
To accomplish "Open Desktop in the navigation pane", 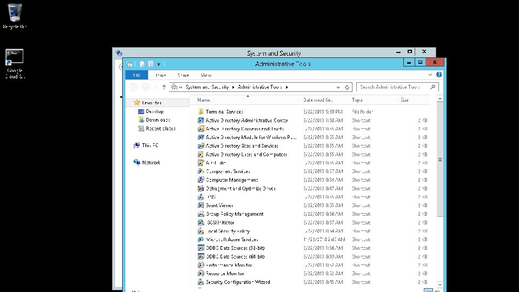I will (x=155, y=111).
